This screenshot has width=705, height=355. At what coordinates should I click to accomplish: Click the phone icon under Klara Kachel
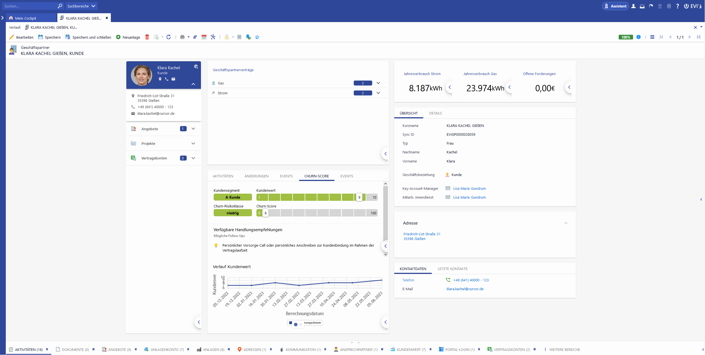click(x=167, y=79)
